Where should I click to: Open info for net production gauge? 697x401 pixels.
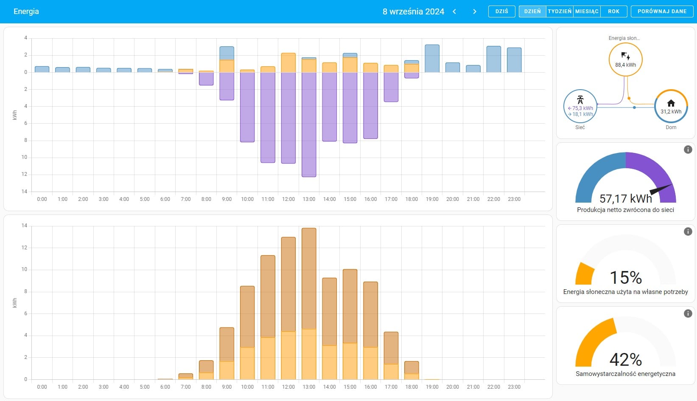688,150
